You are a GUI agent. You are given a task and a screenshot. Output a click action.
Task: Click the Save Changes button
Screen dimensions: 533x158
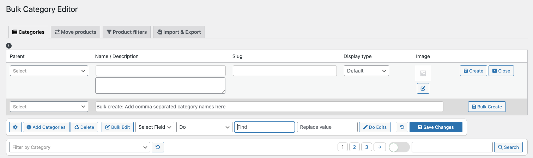[x=436, y=127]
